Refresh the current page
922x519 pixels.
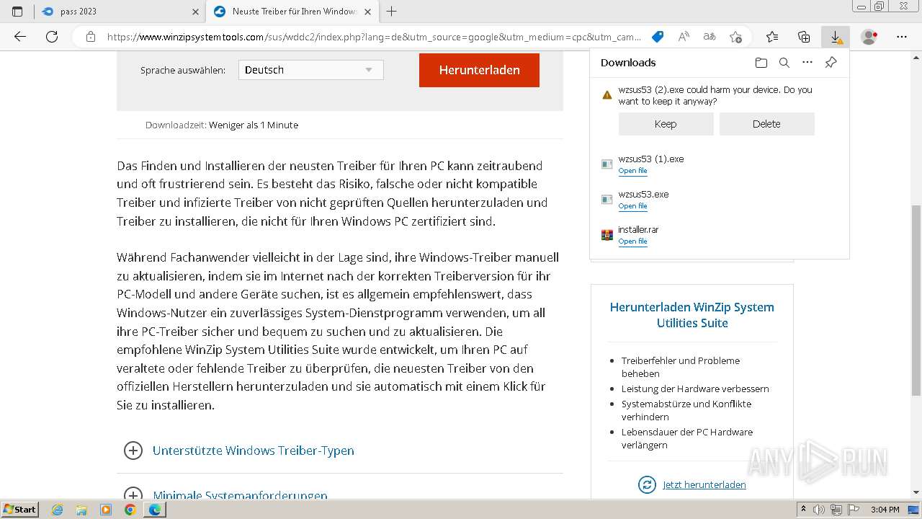(52, 37)
